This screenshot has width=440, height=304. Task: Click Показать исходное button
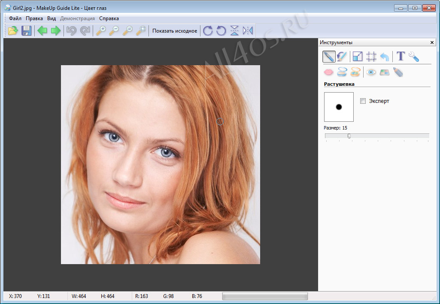point(175,30)
